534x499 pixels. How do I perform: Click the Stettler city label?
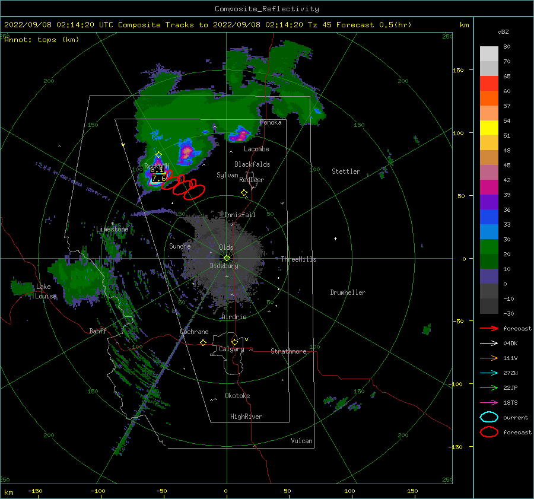(346, 171)
